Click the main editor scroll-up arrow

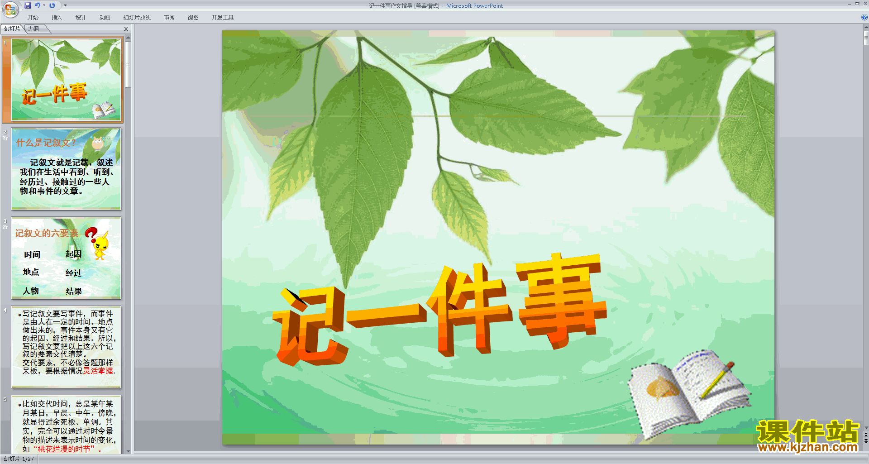[x=866, y=28]
